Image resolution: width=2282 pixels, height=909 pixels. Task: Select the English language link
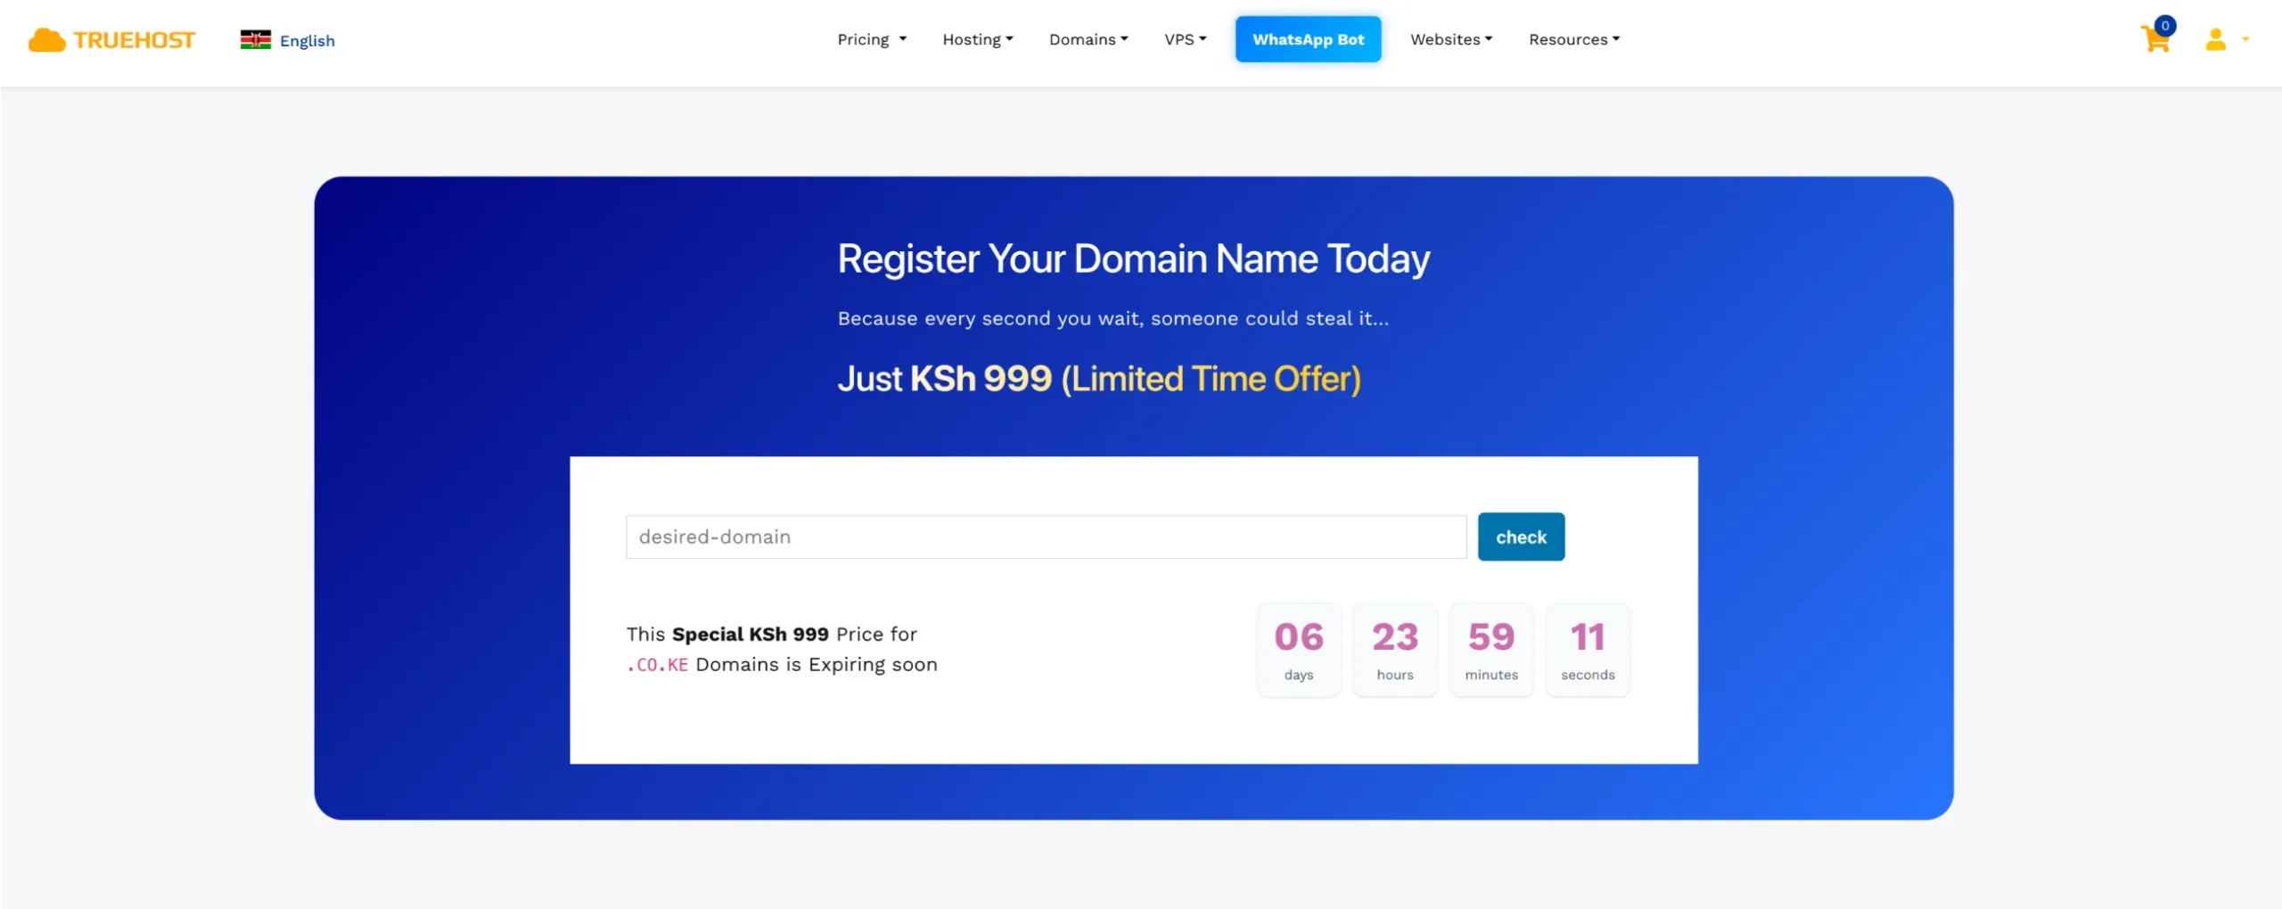click(x=307, y=40)
